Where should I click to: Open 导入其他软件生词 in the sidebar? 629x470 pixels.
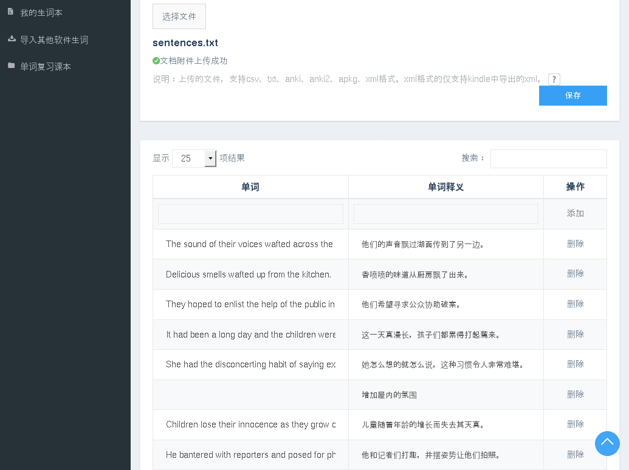54,40
